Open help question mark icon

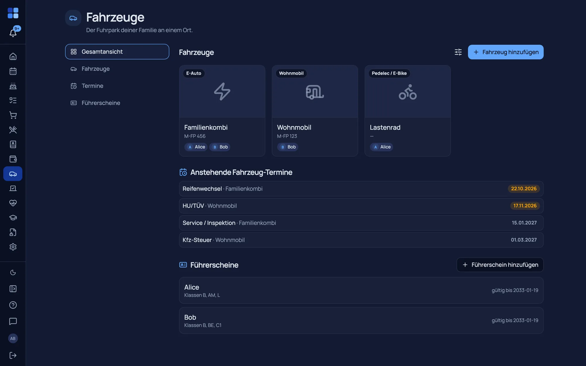click(13, 305)
